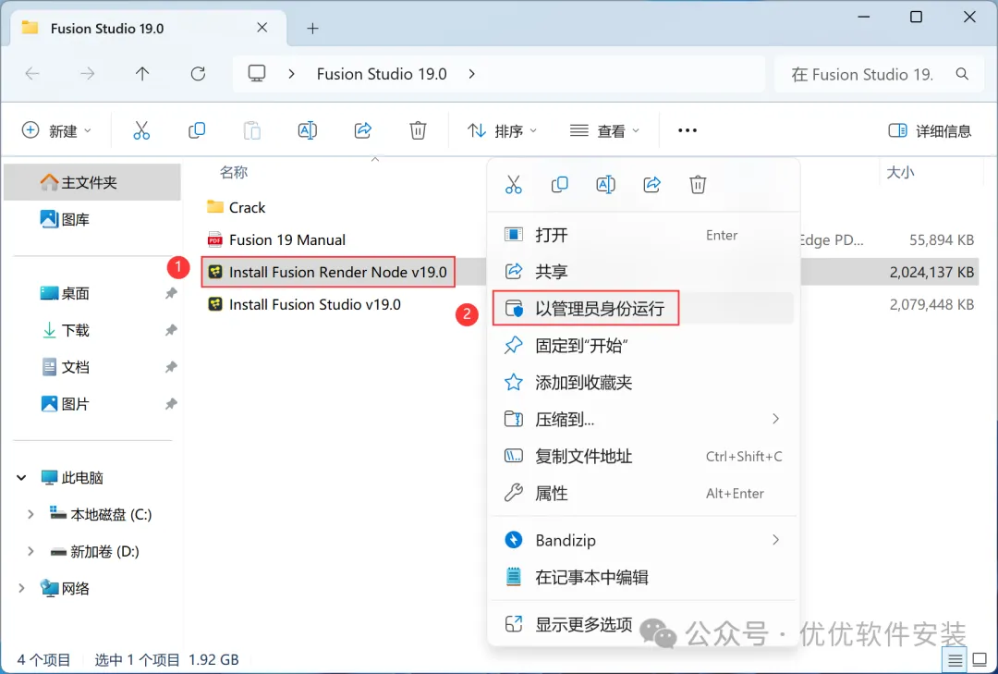Screen dimensions: 998x674
Task: Click the pin icon next to 桌面
Action: pyautogui.click(x=171, y=293)
